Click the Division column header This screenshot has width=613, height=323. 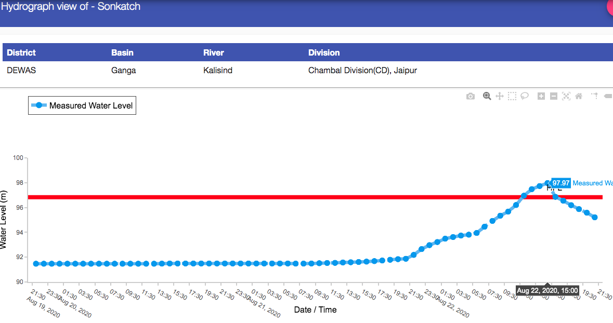(x=324, y=52)
